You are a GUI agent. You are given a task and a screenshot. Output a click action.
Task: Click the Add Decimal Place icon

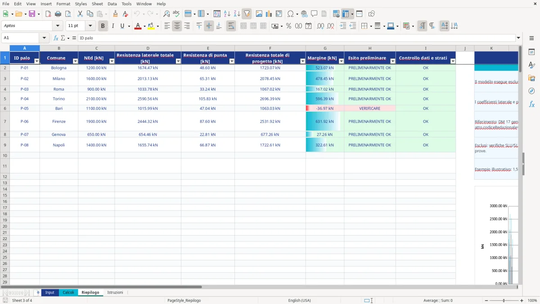pos(320,26)
